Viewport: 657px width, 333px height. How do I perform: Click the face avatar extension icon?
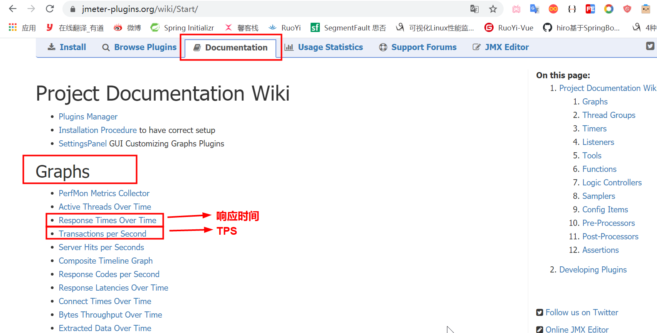point(646,9)
